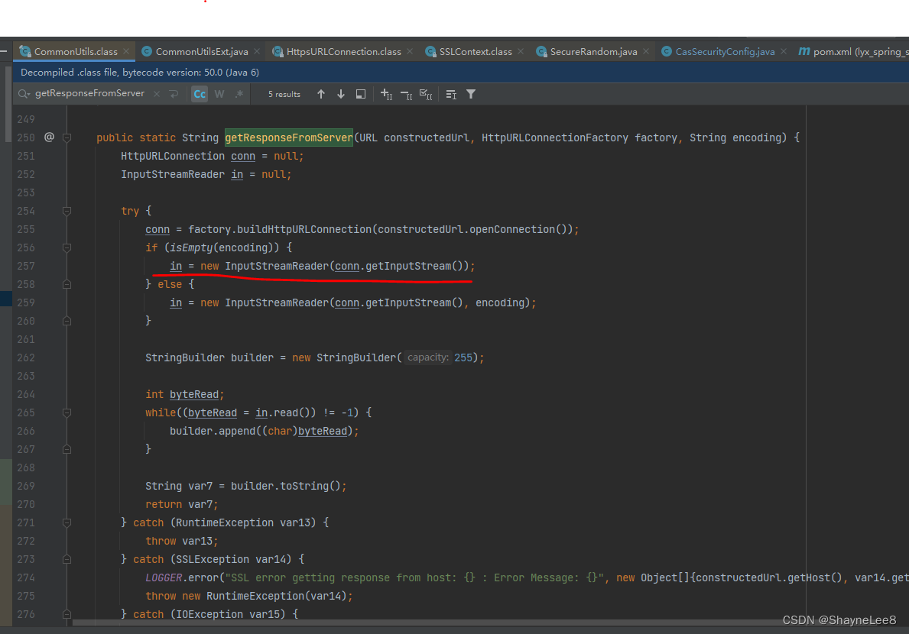Viewport: 909px width, 634px height.
Task: Go to next search occurrence arrow
Action: [341, 94]
